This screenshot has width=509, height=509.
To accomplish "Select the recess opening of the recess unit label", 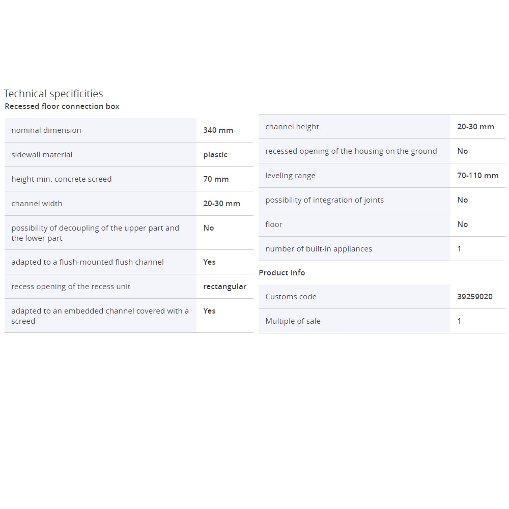I will pos(71,287).
